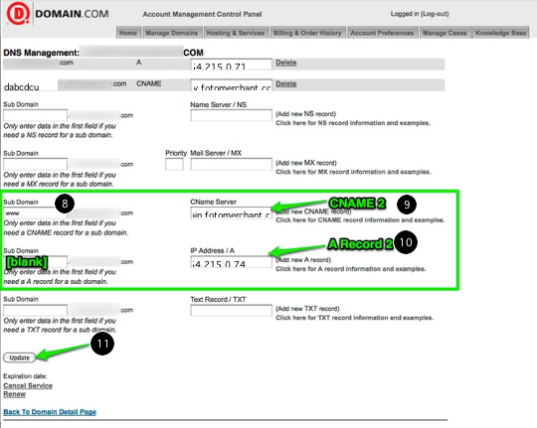
Task: Click the Log-out link
Action: (x=435, y=14)
